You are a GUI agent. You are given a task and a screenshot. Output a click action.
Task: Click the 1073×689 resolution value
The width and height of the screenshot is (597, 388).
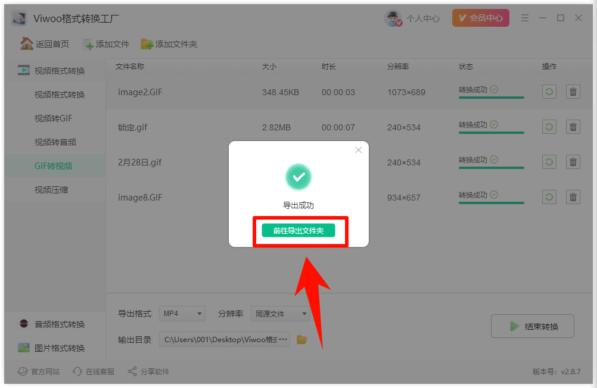pyautogui.click(x=406, y=92)
